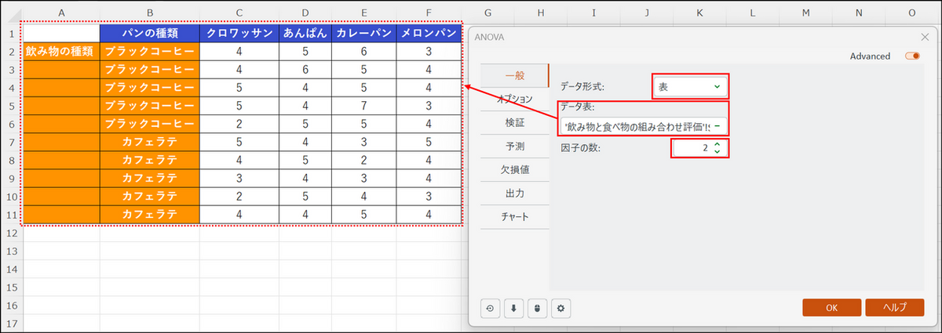This screenshot has width=942, height=333.
Task: Toggle the Advanced switch
Action: (x=912, y=56)
